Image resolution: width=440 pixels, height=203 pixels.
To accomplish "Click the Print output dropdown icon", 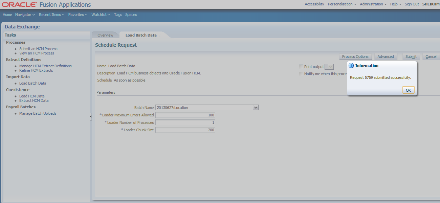I will point(329,67).
